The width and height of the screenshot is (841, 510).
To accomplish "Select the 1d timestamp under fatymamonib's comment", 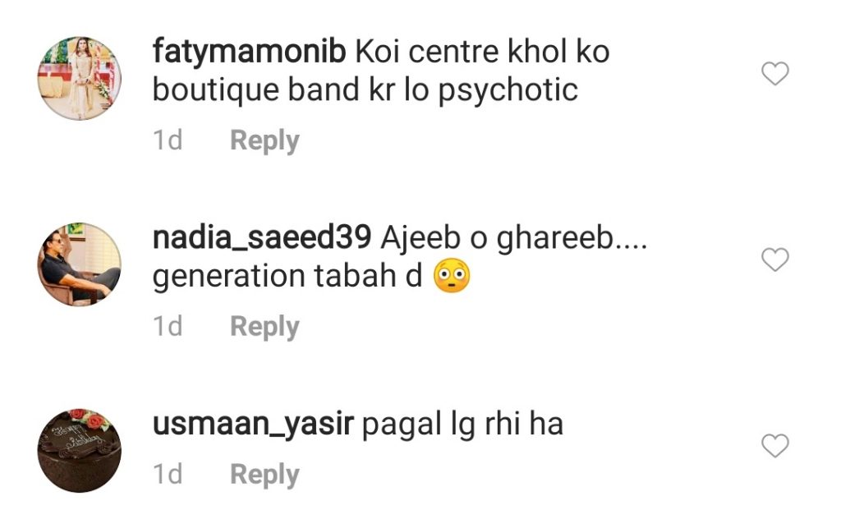I will pos(168,140).
